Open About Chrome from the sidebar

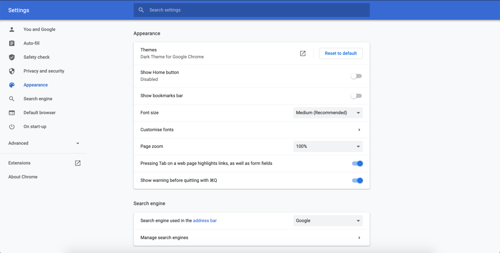point(23,177)
